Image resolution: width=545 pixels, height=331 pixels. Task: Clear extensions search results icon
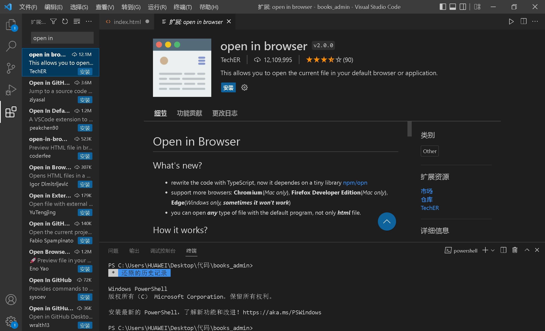pos(77,21)
